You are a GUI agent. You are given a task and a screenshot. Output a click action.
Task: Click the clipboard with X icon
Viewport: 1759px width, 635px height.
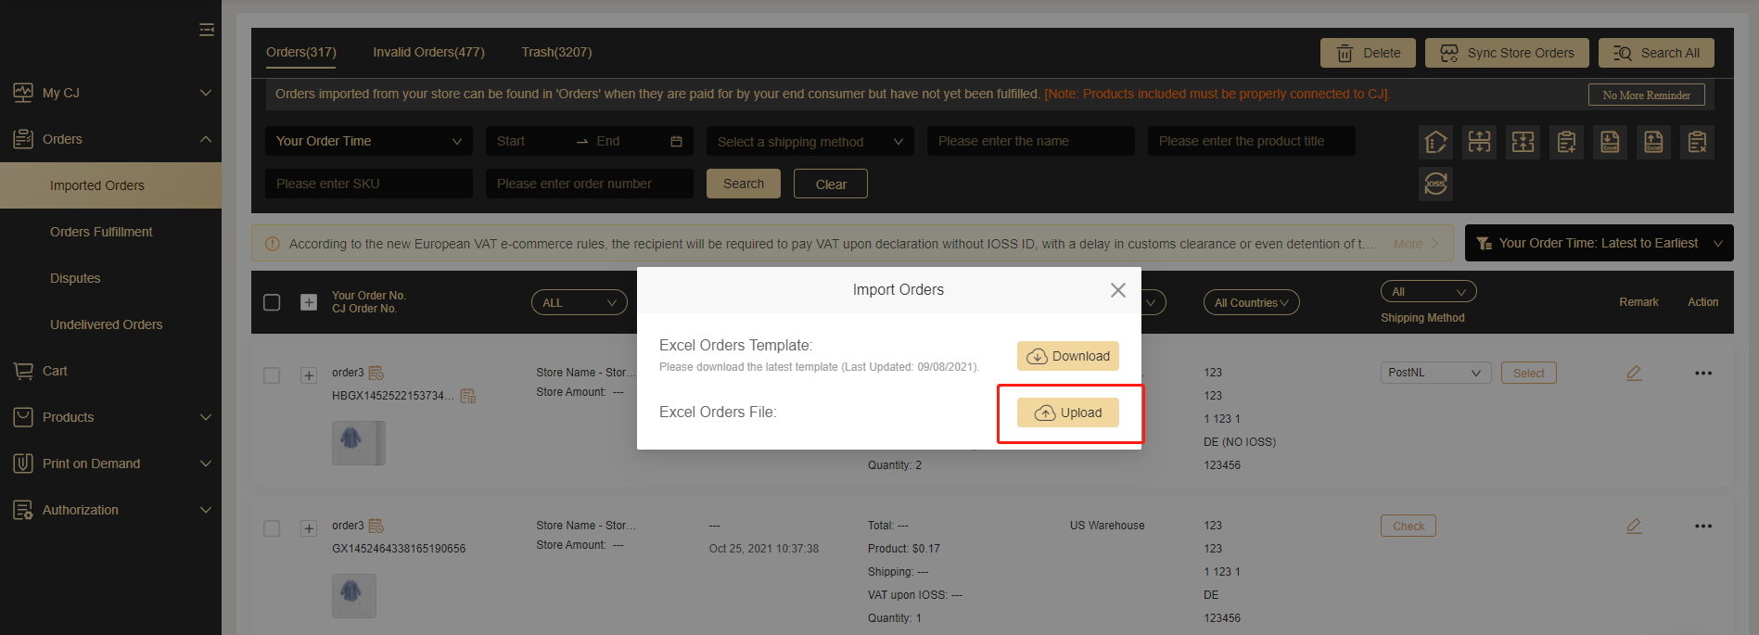click(x=1697, y=142)
